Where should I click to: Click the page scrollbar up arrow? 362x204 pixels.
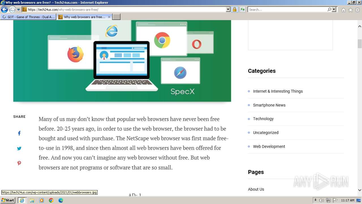click(x=360, y=26)
